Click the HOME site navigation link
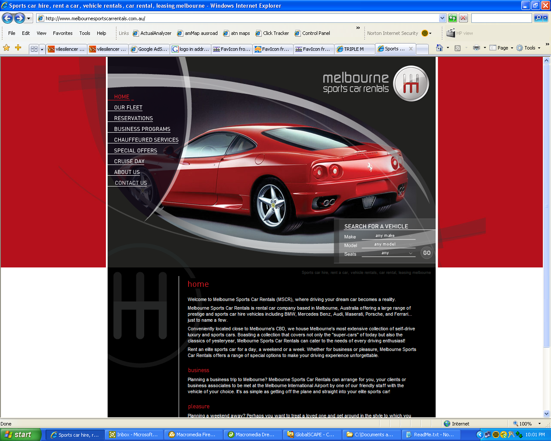The image size is (551, 441). (121, 97)
